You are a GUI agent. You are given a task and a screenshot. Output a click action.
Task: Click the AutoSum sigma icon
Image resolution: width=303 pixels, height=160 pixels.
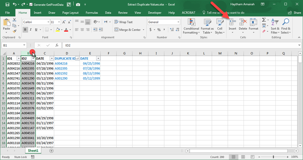(x=264, y=20)
